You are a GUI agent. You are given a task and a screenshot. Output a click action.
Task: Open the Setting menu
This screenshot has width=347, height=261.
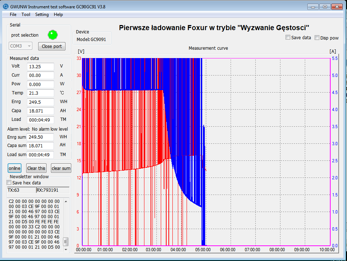[x=42, y=15]
